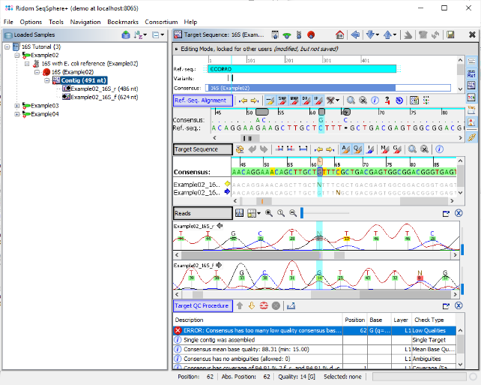The image size is (481, 385).
Task: Click the green wifi-like icon in the header
Action: [287, 35]
